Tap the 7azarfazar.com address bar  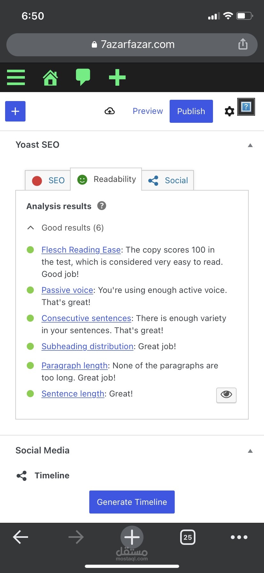click(132, 44)
